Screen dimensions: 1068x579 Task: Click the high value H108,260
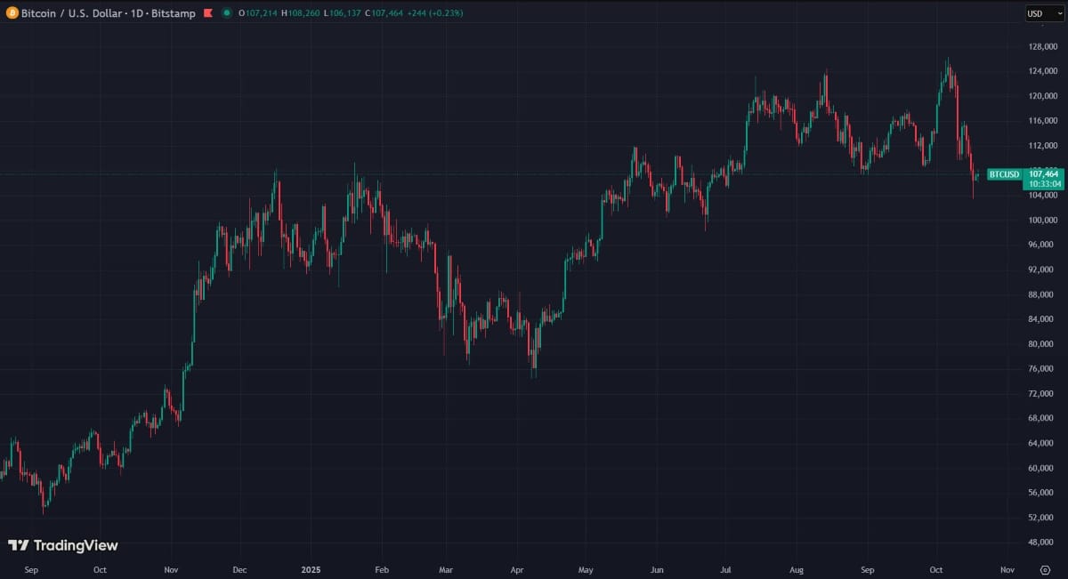click(x=301, y=13)
